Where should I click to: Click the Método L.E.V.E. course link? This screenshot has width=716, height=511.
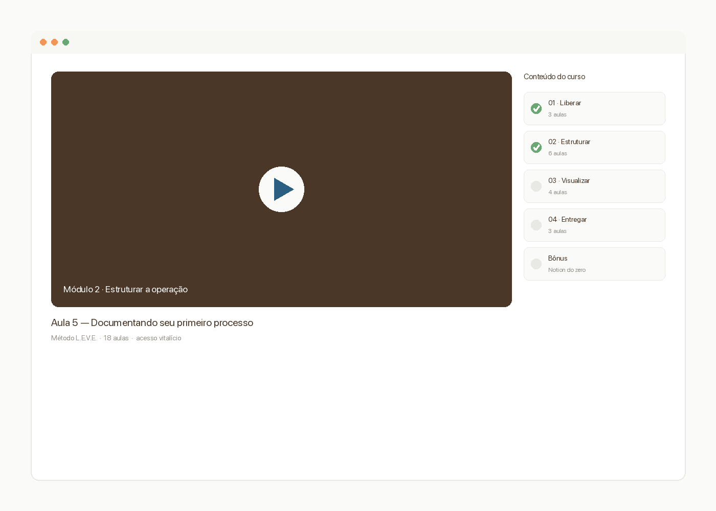74,338
